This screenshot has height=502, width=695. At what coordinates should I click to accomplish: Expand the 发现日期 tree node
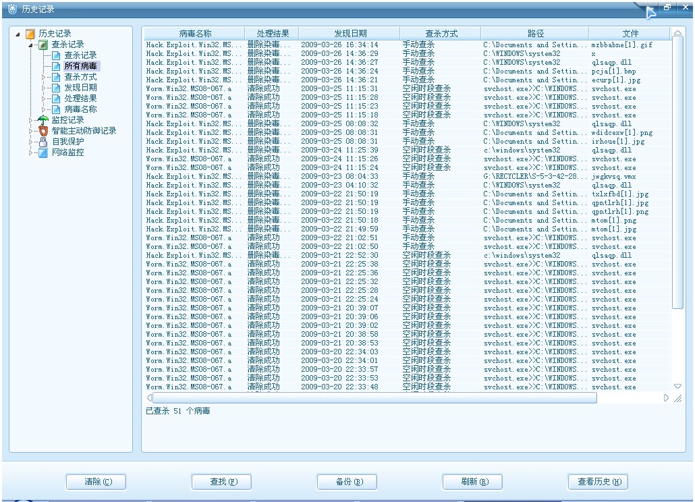[x=43, y=88]
